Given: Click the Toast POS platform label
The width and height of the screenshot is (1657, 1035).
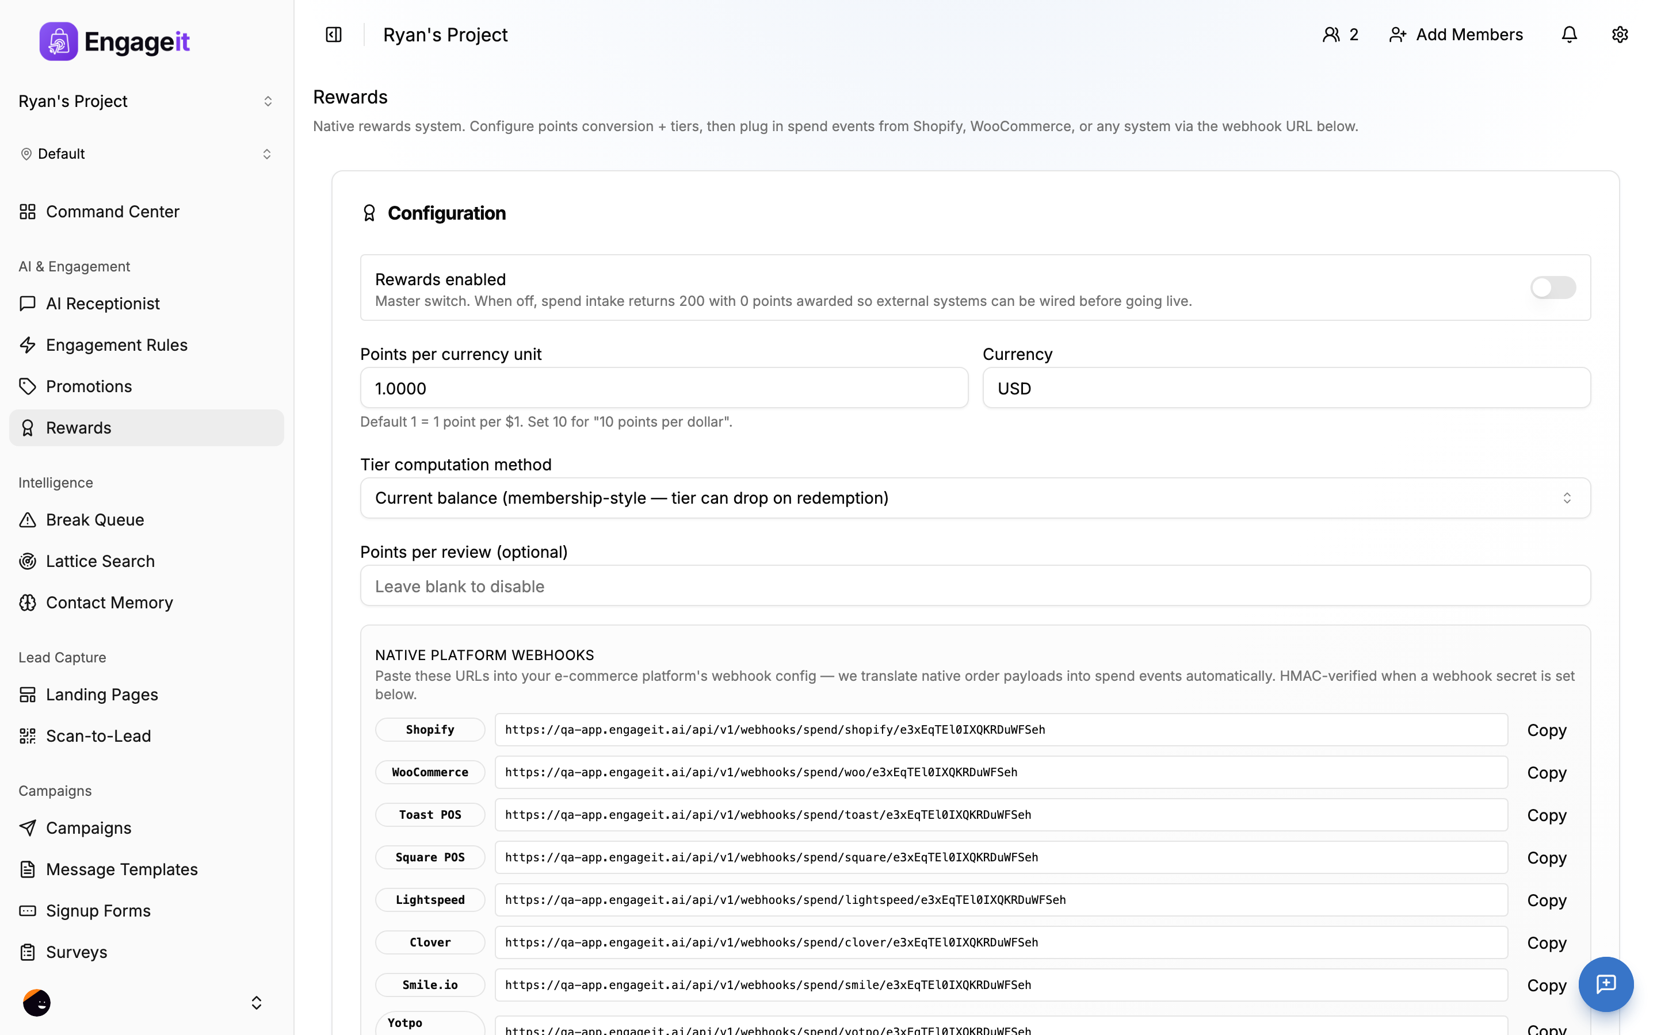Looking at the screenshot, I should coord(430,815).
